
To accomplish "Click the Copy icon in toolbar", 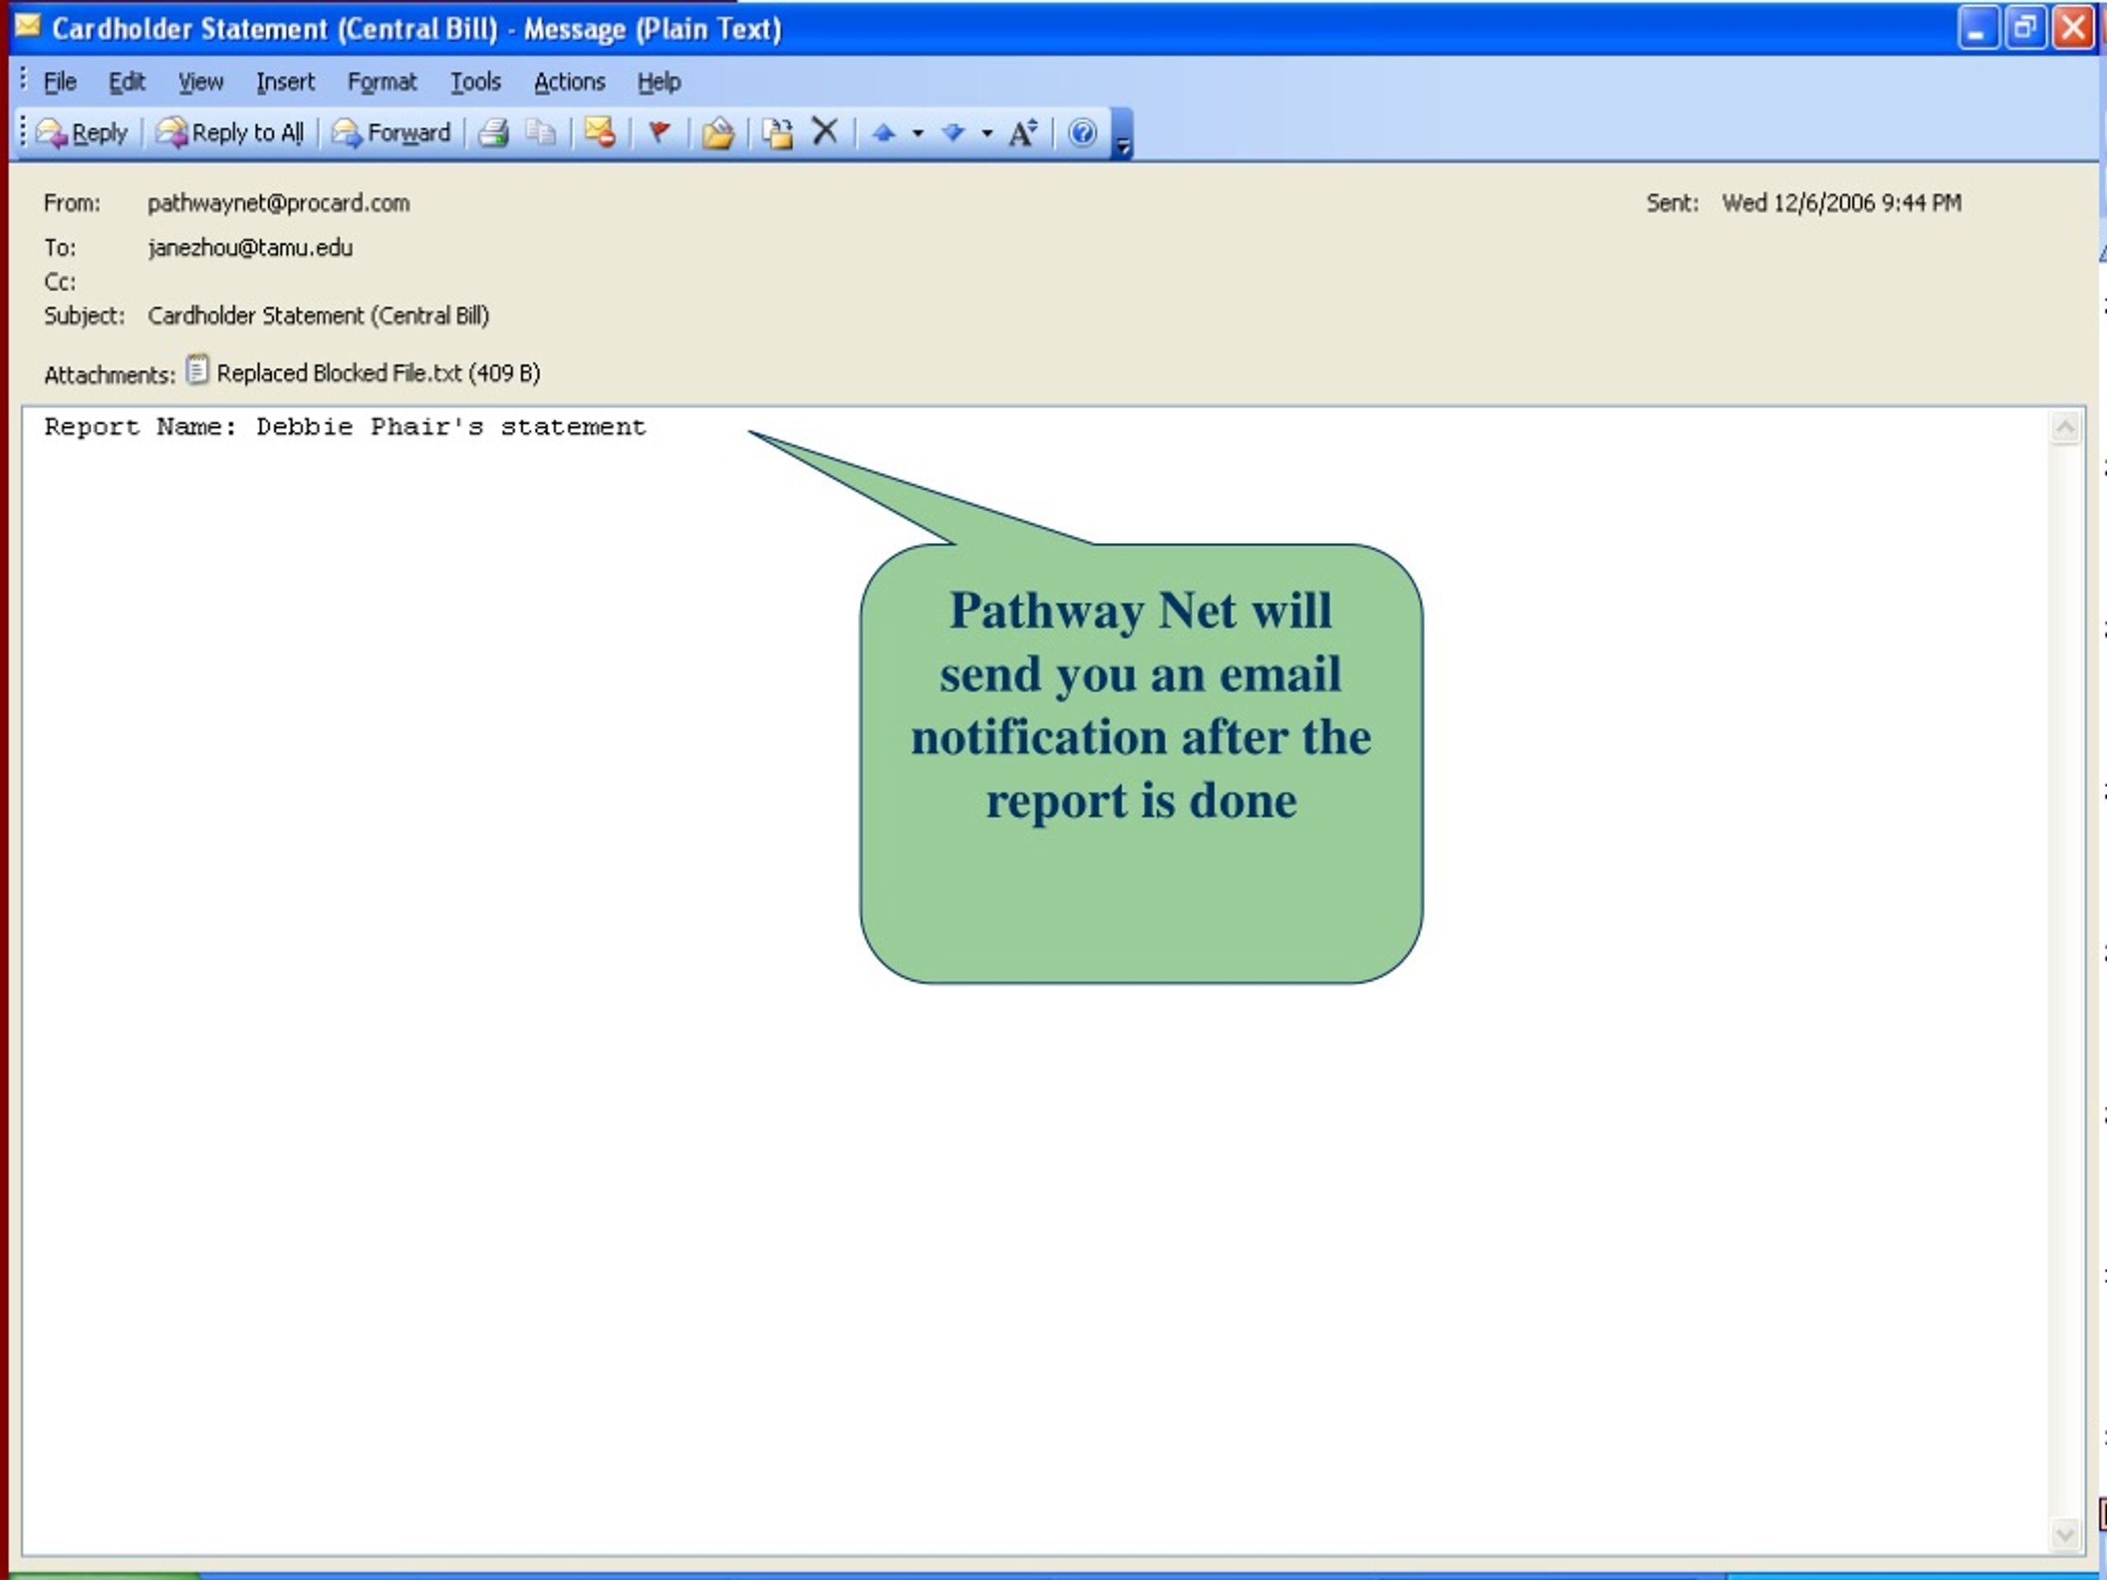I will point(540,132).
